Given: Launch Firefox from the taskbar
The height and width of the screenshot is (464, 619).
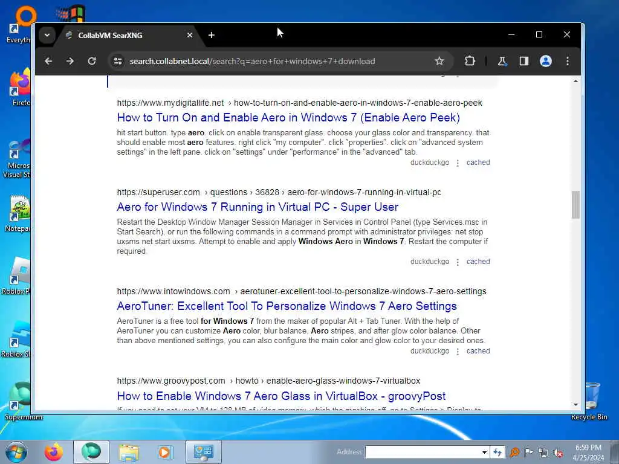Looking at the screenshot, I should pyautogui.click(x=53, y=452).
